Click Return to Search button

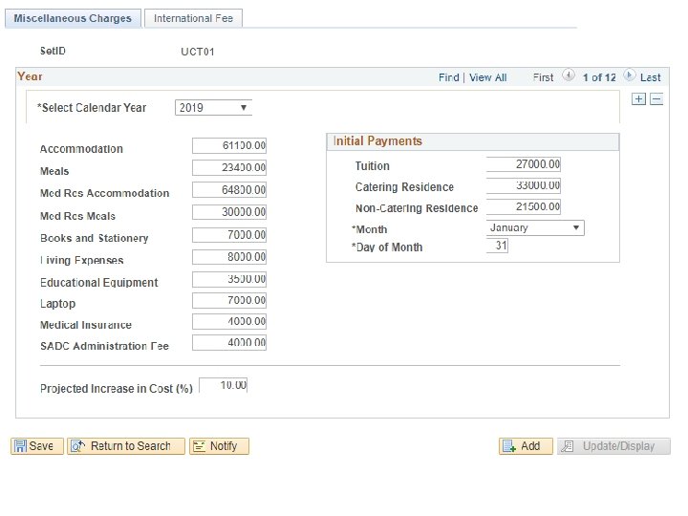pyautogui.click(x=126, y=446)
